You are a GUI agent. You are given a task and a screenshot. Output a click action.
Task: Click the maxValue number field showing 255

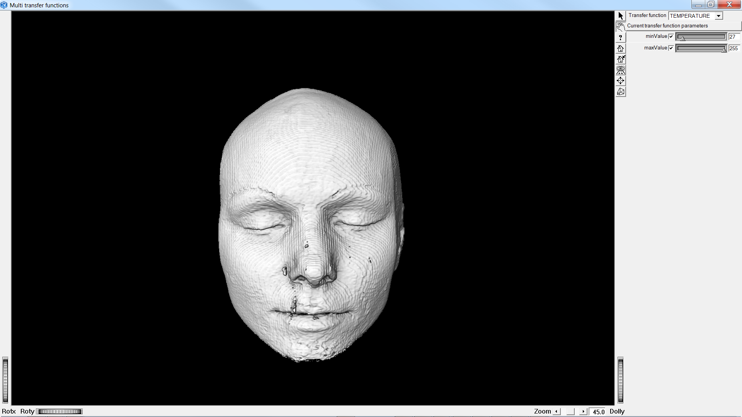coord(734,48)
